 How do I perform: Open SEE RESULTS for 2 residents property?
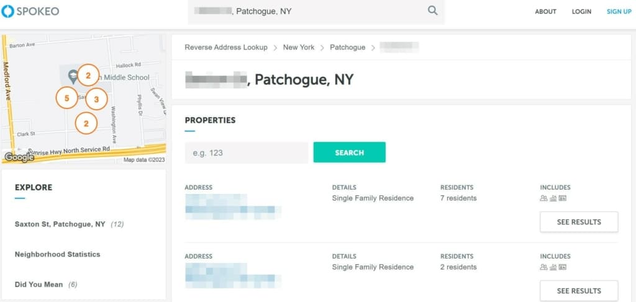[x=579, y=291]
